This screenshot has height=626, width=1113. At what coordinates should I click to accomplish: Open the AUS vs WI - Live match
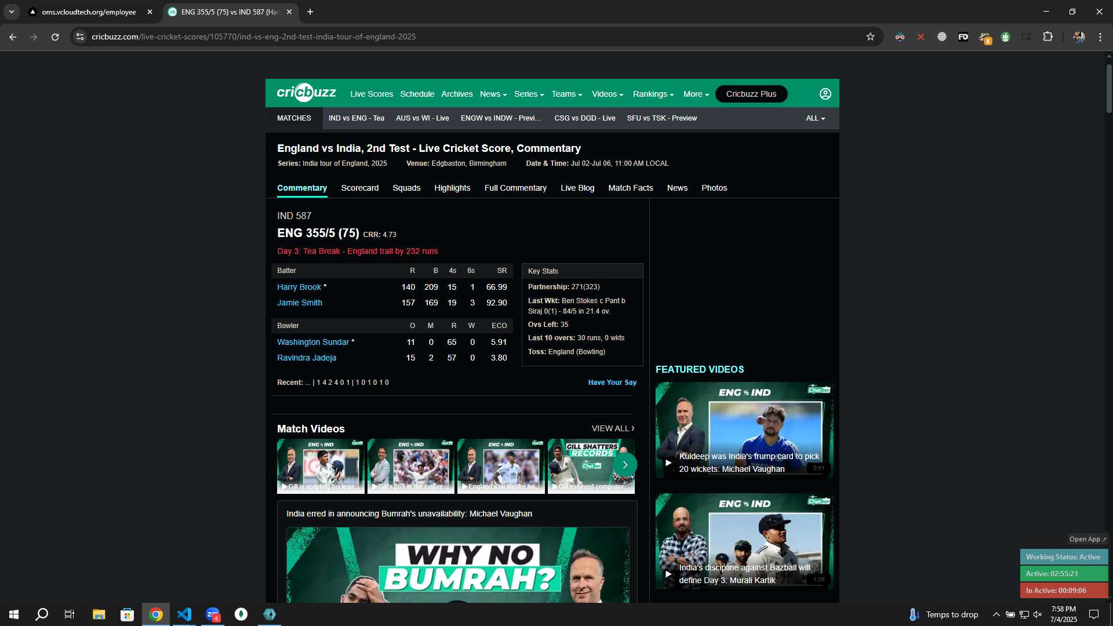tap(423, 118)
